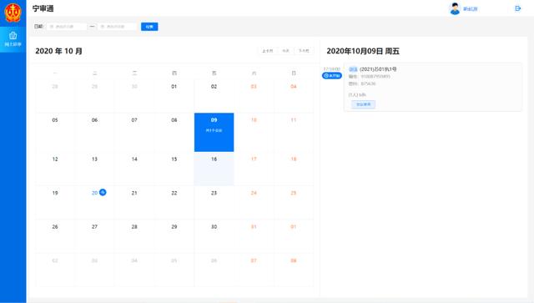Jump to today in the calendar

point(285,51)
